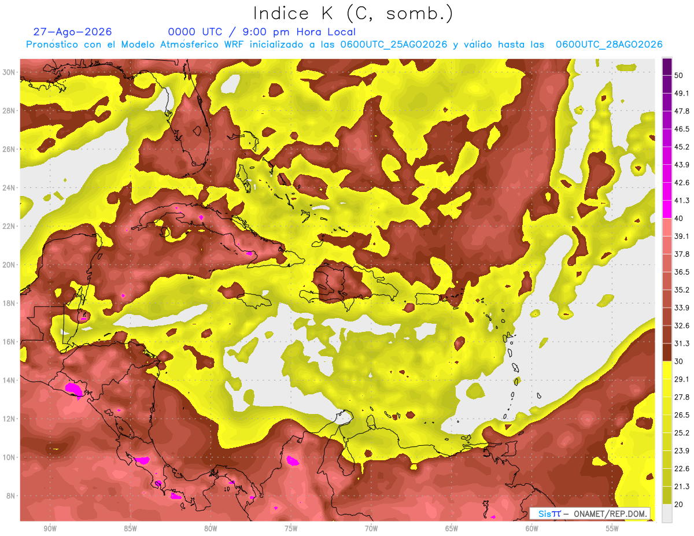Click the legend value '50'
The height and width of the screenshot is (536, 694).
pos(680,76)
